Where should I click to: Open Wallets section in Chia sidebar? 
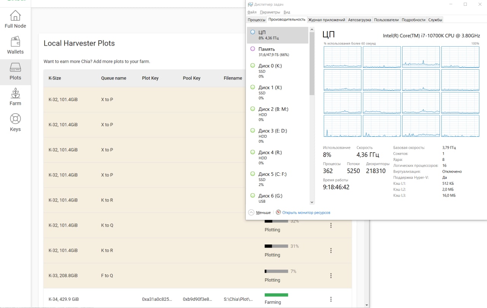[x=15, y=46]
